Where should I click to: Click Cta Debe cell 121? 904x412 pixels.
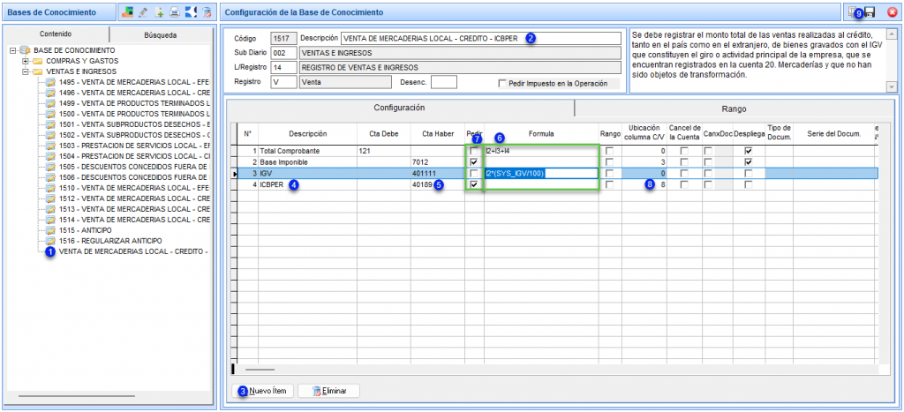tap(383, 150)
